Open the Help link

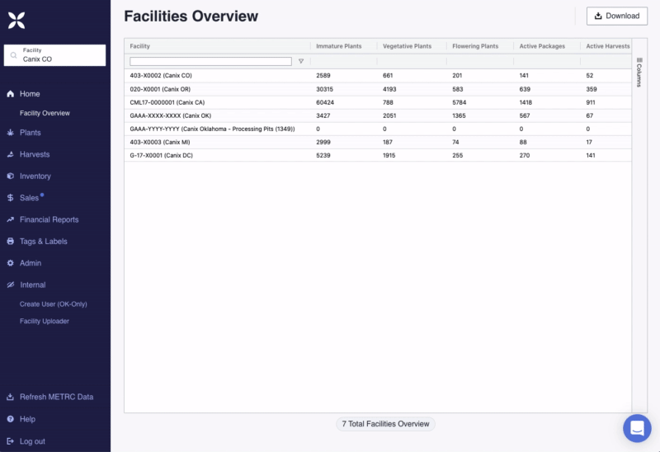click(27, 419)
